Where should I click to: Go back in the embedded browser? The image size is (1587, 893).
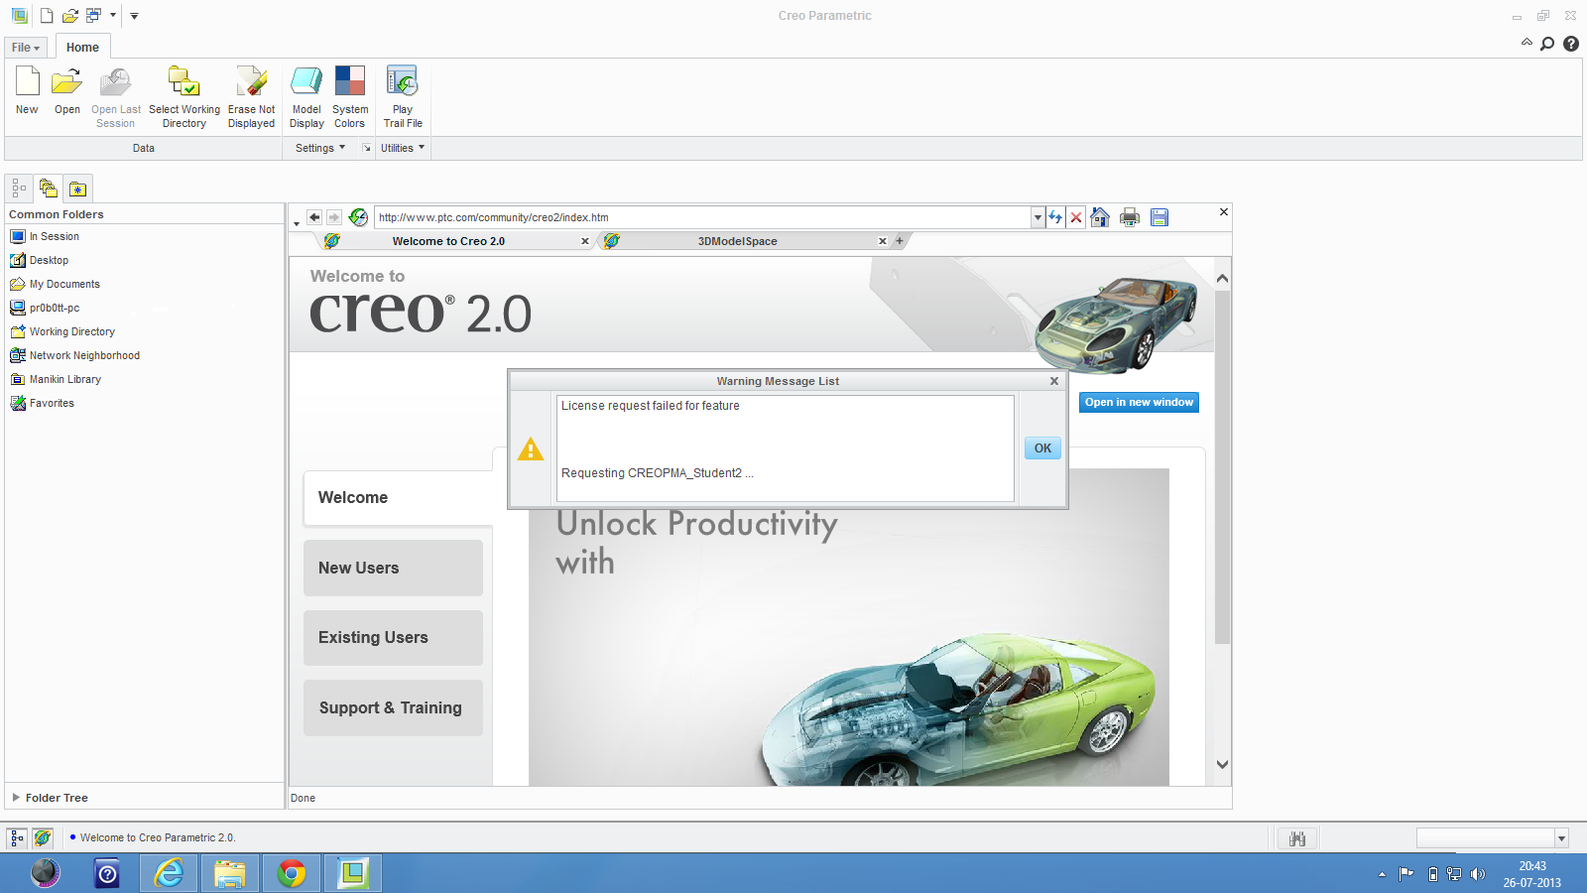314,217
